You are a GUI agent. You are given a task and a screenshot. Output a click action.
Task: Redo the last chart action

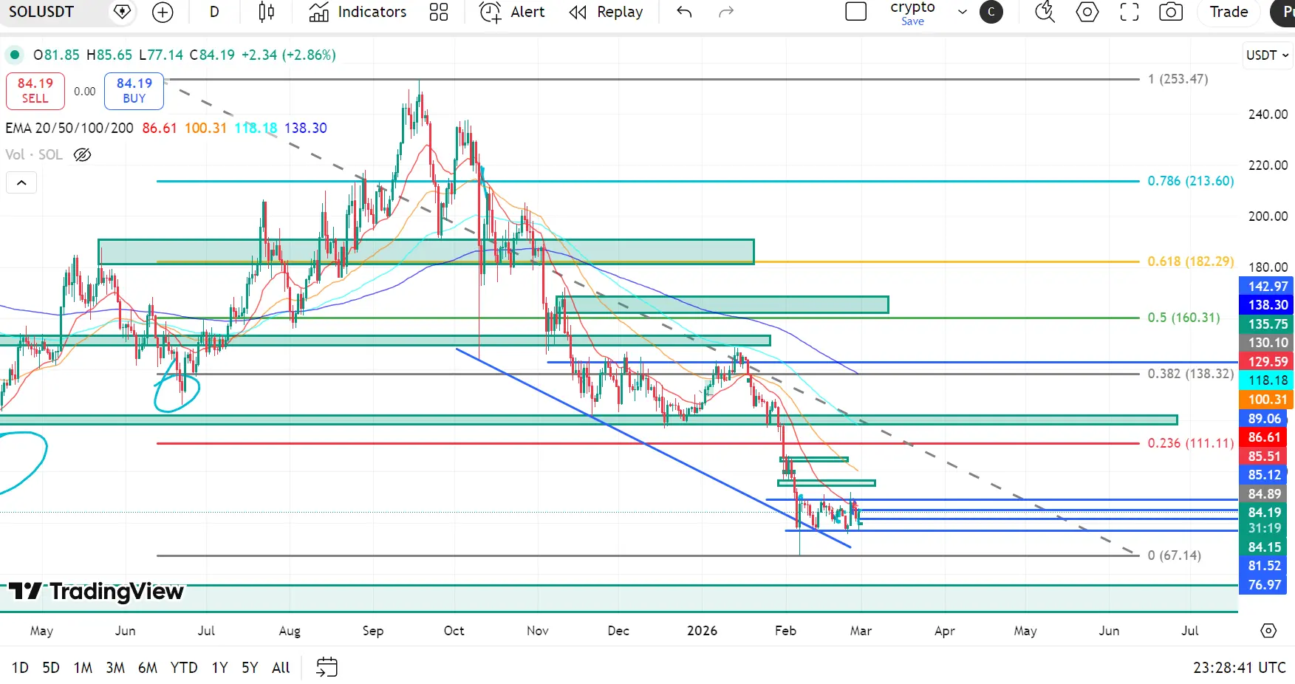[x=726, y=12]
